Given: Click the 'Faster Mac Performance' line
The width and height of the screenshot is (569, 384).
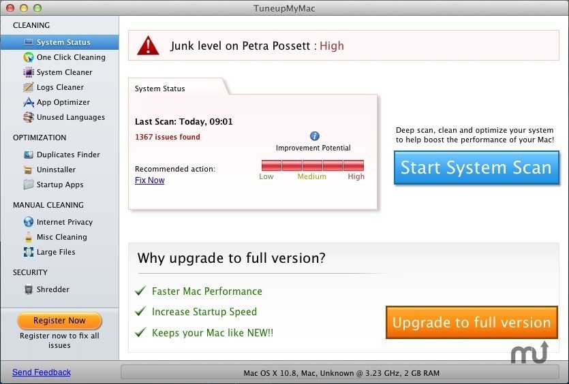Looking at the screenshot, I should click(x=207, y=291).
